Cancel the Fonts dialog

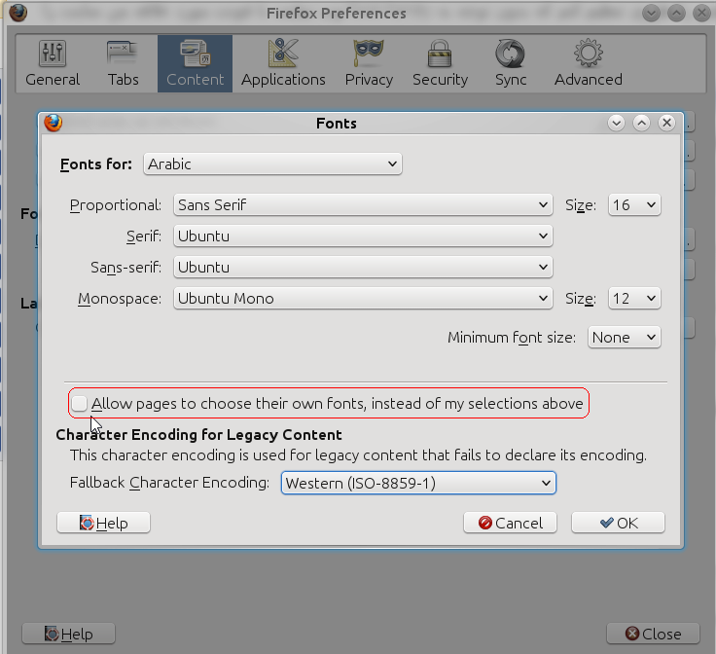(510, 523)
